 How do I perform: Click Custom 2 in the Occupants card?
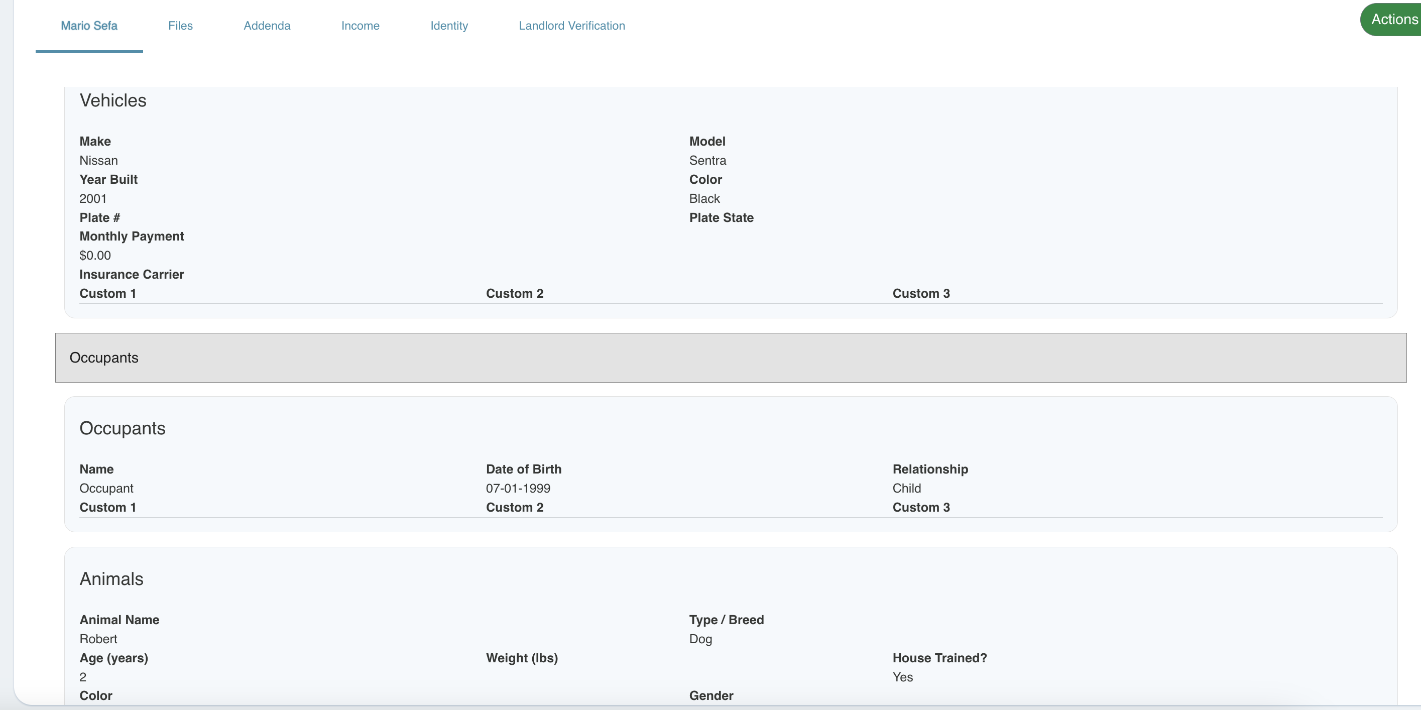[515, 508]
